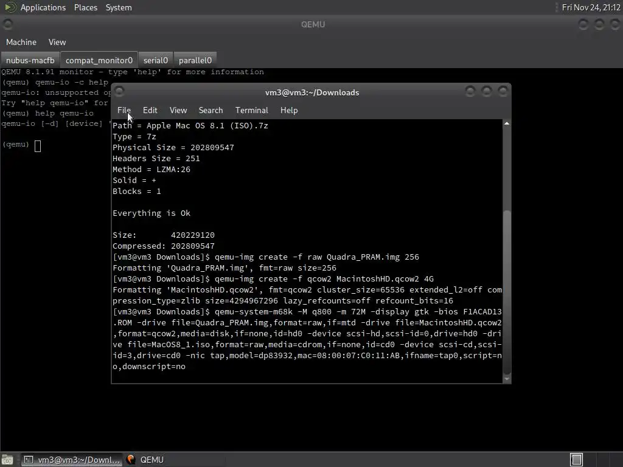The height and width of the screenshot is (467, 623).
Task: Open the Applications menu in top panel
Action: pos(43,7)
